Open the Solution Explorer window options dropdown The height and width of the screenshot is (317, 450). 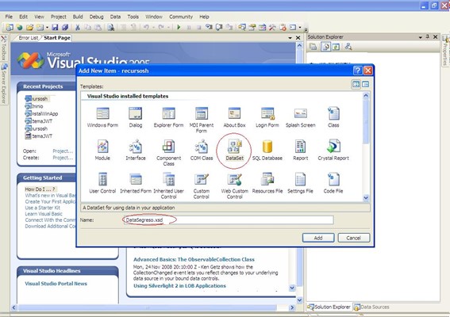tap(421, 37)
